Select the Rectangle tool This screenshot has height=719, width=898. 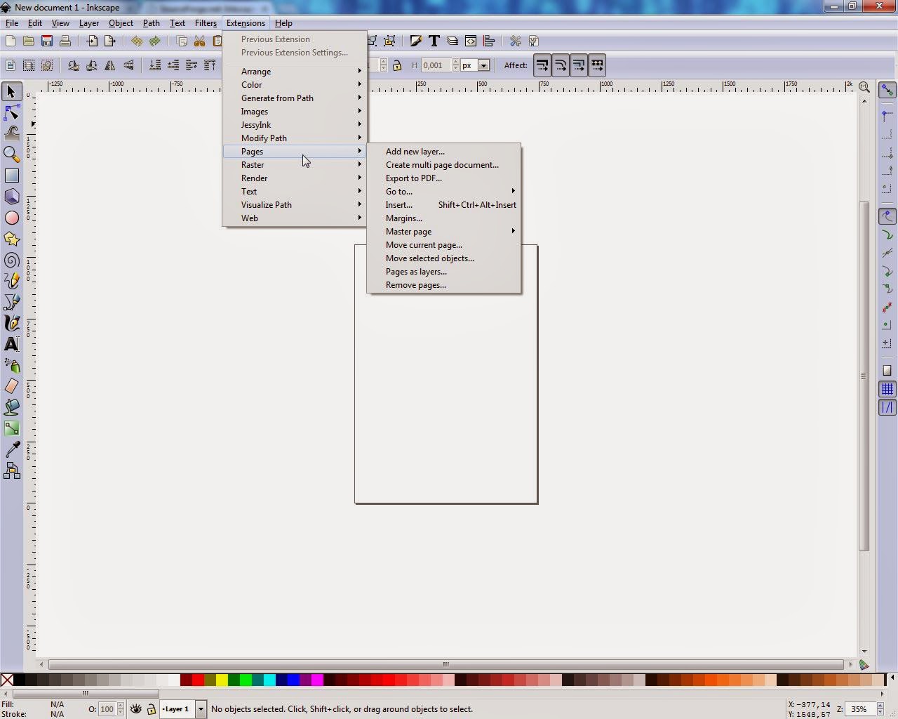12,176
